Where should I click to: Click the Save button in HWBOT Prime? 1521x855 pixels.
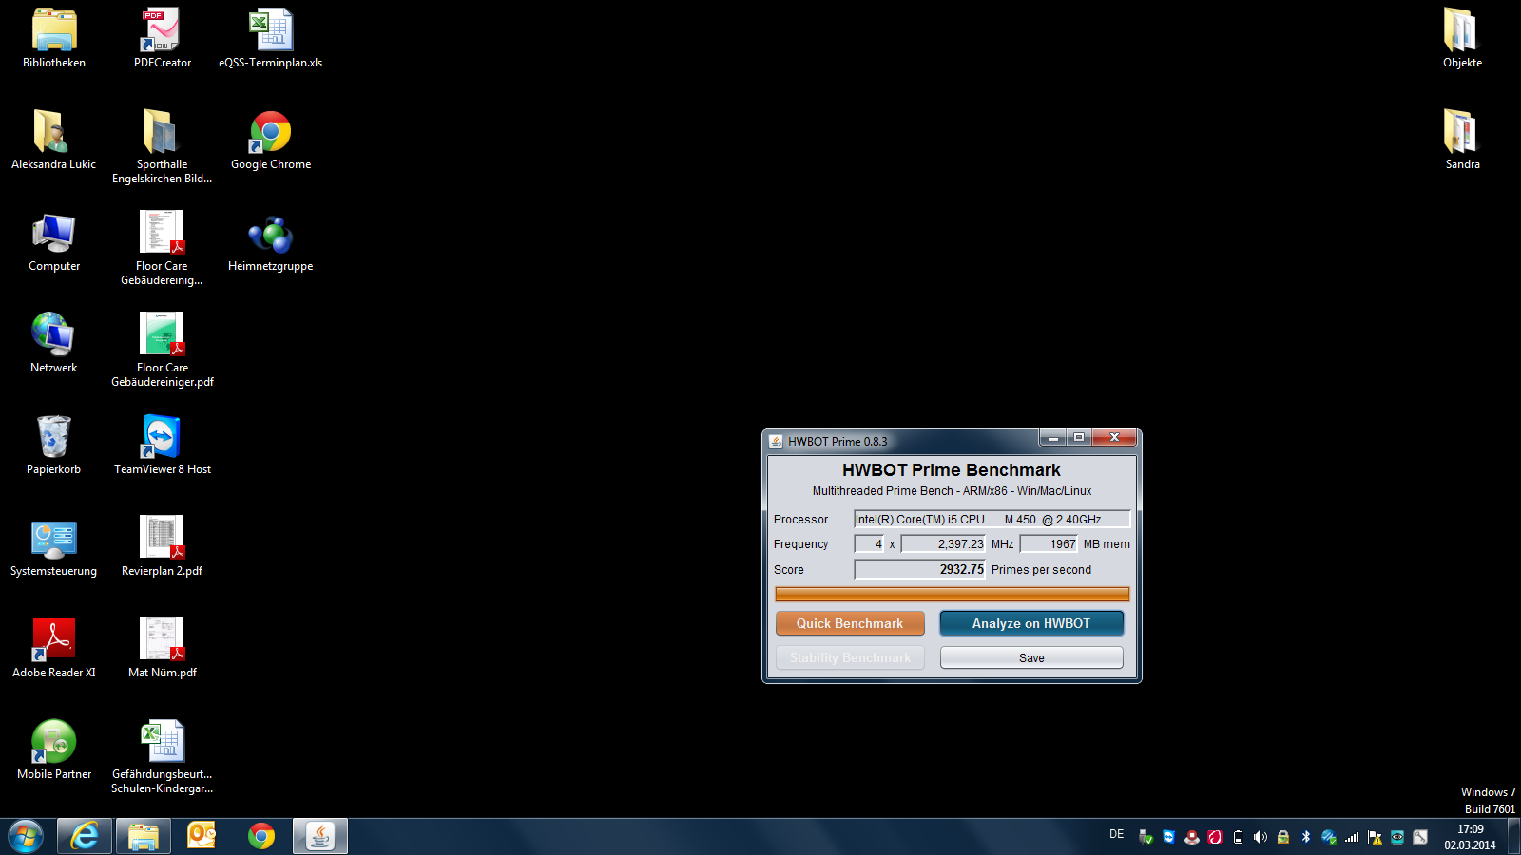point(1031,657)
